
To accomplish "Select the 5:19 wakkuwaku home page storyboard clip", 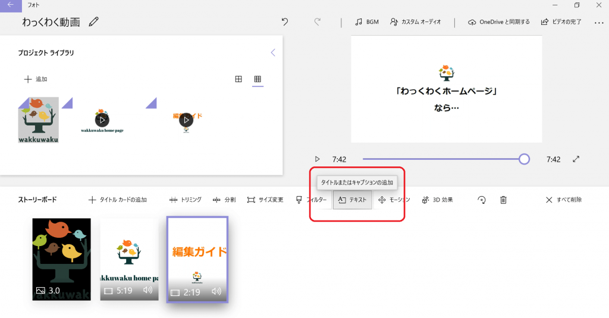I will (x=130, y=259).
